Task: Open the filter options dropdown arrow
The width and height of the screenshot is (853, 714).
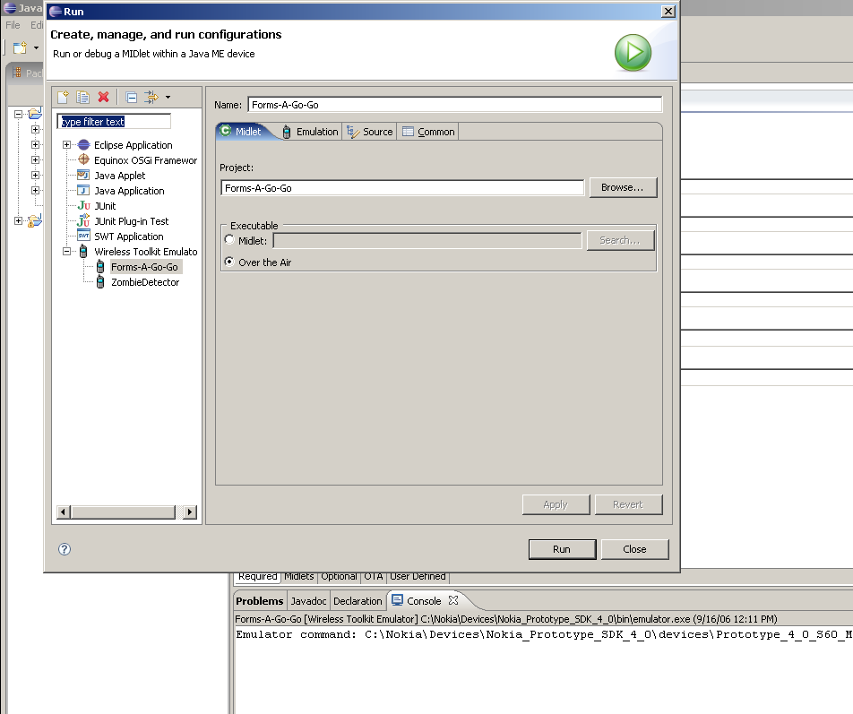Action: coord(167,97)
